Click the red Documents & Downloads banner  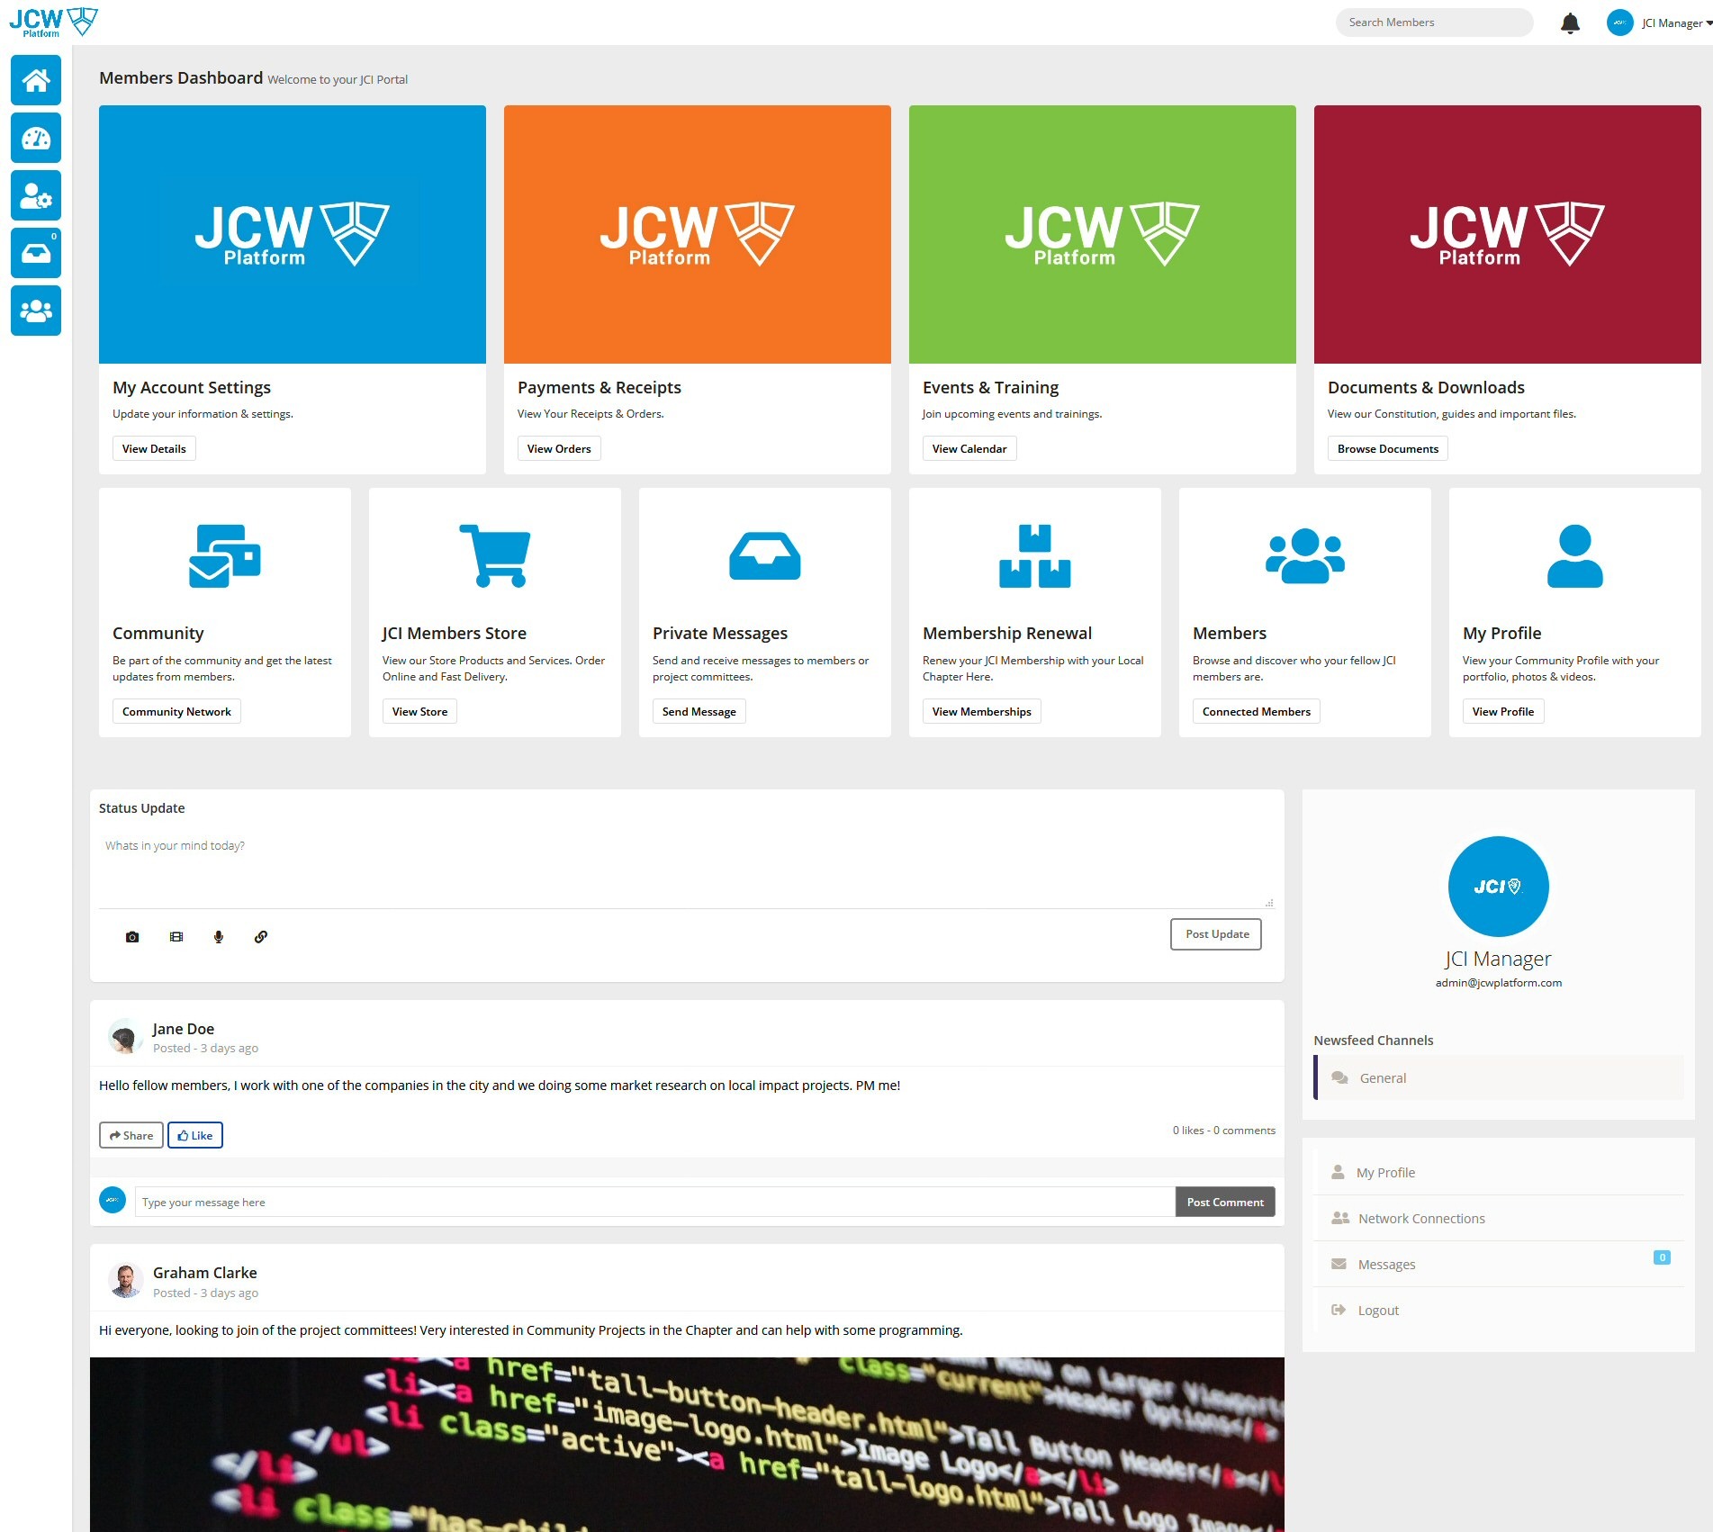coord(1508,234)
